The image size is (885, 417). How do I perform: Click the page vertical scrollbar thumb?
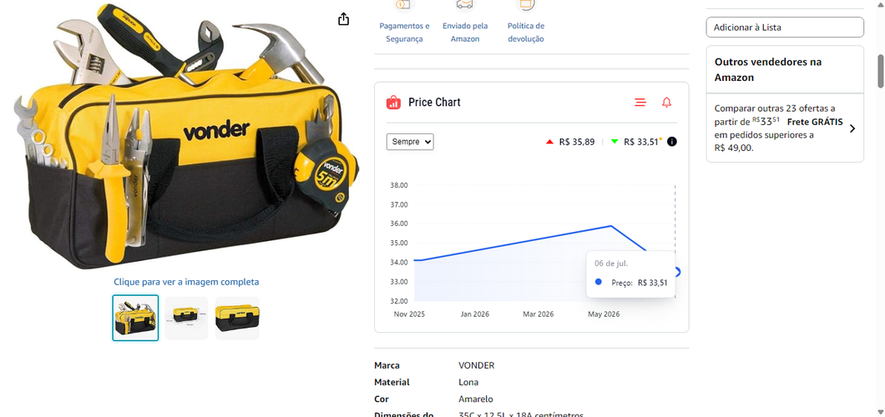click(x=880, y=71)
